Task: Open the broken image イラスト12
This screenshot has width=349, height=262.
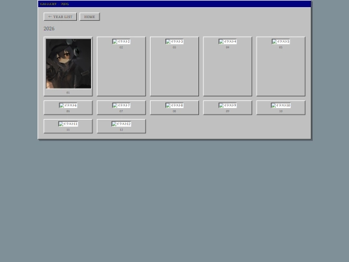Action: click(122, 124)
